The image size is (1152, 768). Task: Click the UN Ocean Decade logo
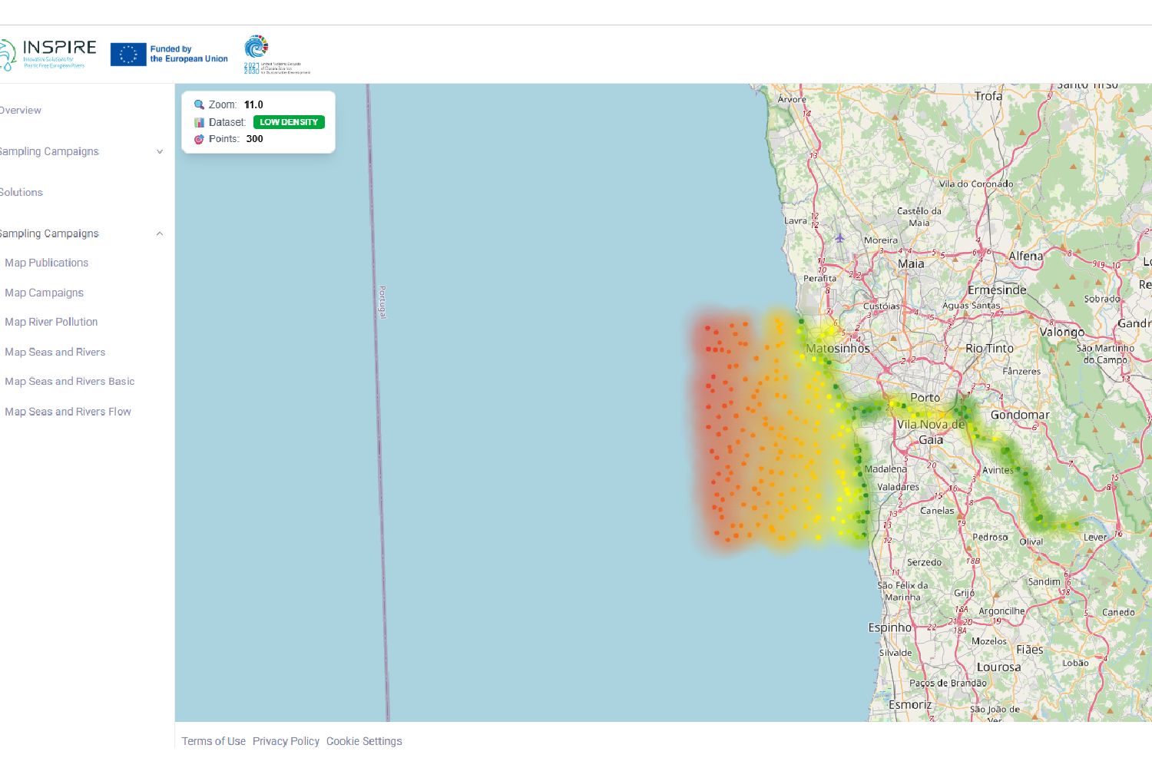[x=257, y=46]
